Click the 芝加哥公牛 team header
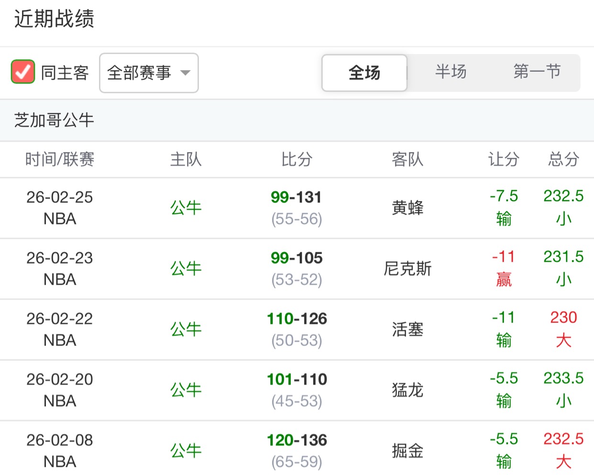The image size is (594, 475). (x=54, y=120)
